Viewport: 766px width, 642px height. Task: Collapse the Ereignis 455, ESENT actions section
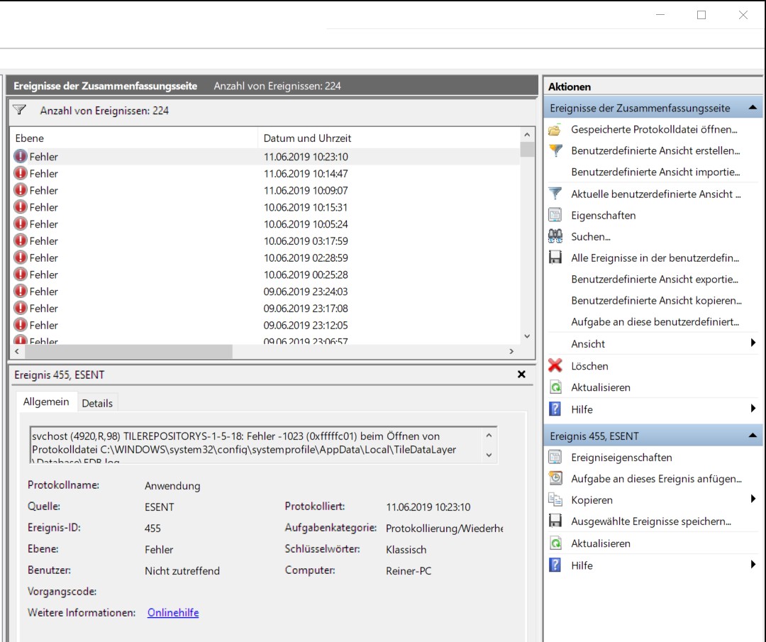coord(753,436)
